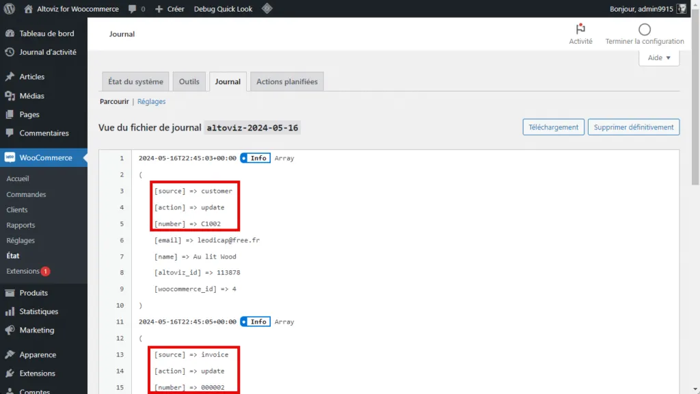Click the Commentaires bubble icon in sidebar
Screen dimensions: 700x394
(10, 133)
